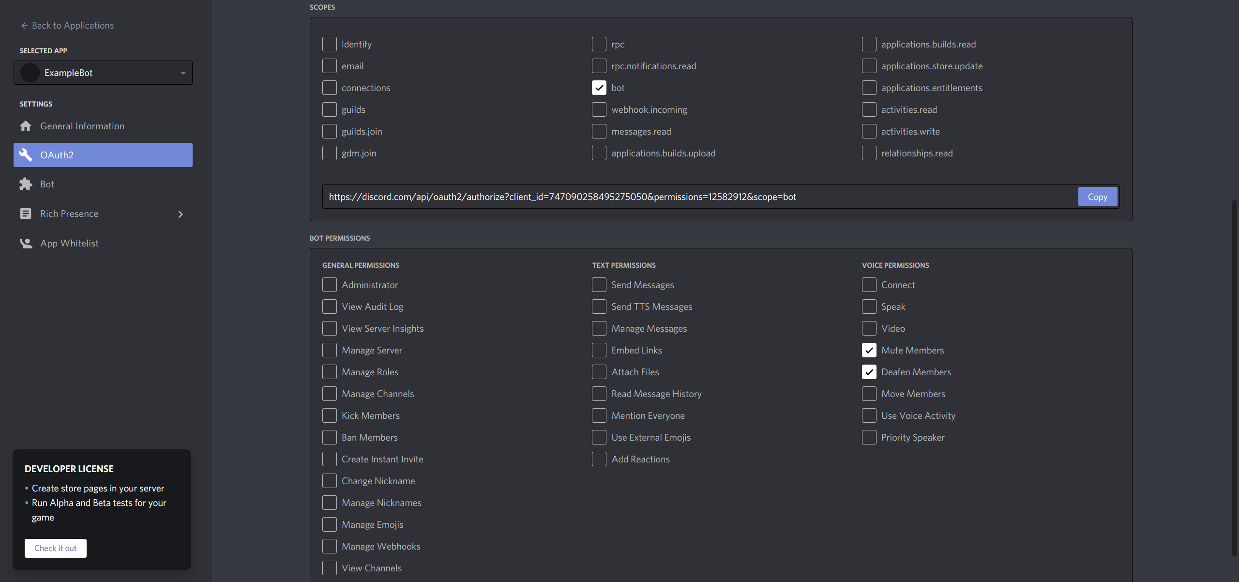Click the App Whitelist person icon
Viewport: 1239px width, 582px height.
point(26,243)
